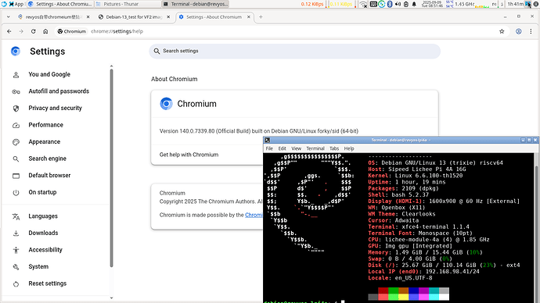540x303 pixels.
Task: Click Get help with Chromium
Action: (189, 155)
